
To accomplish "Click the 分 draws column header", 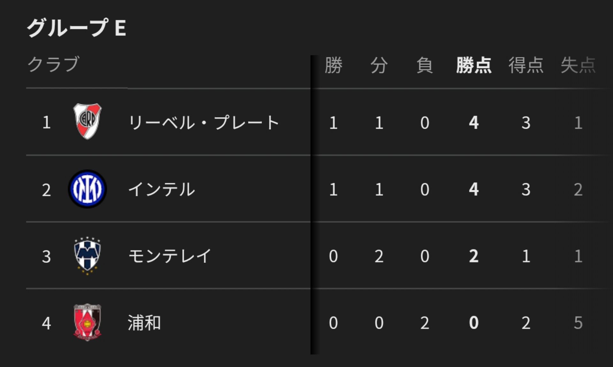I will coord(379,65).
